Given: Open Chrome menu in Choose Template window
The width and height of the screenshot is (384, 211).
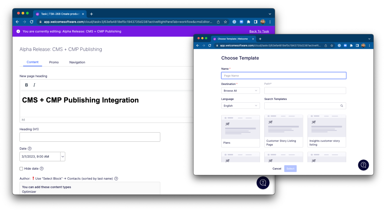Looking at the screenshot, I should tap(369, 45).
